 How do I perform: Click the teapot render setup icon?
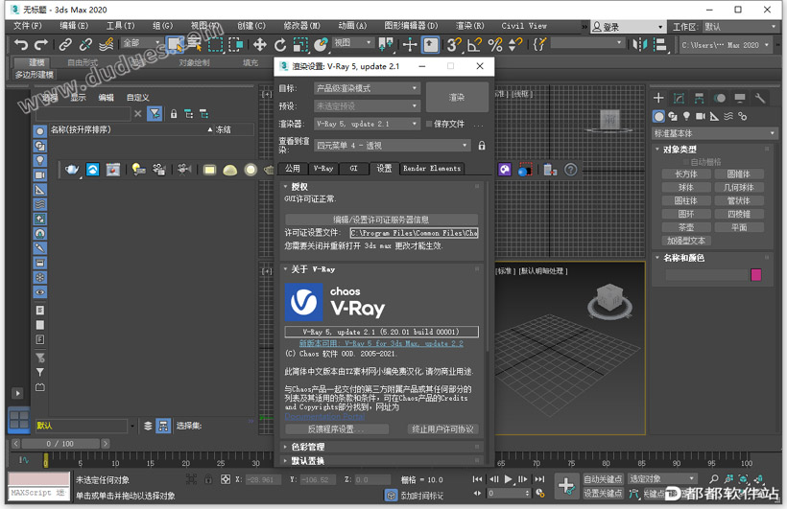coord(72,170)
